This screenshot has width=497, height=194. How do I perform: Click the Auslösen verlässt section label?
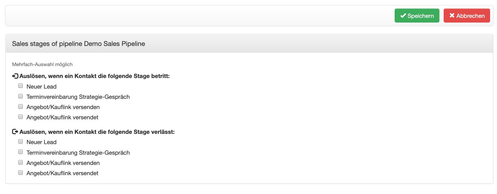click(x=97, y=132)
